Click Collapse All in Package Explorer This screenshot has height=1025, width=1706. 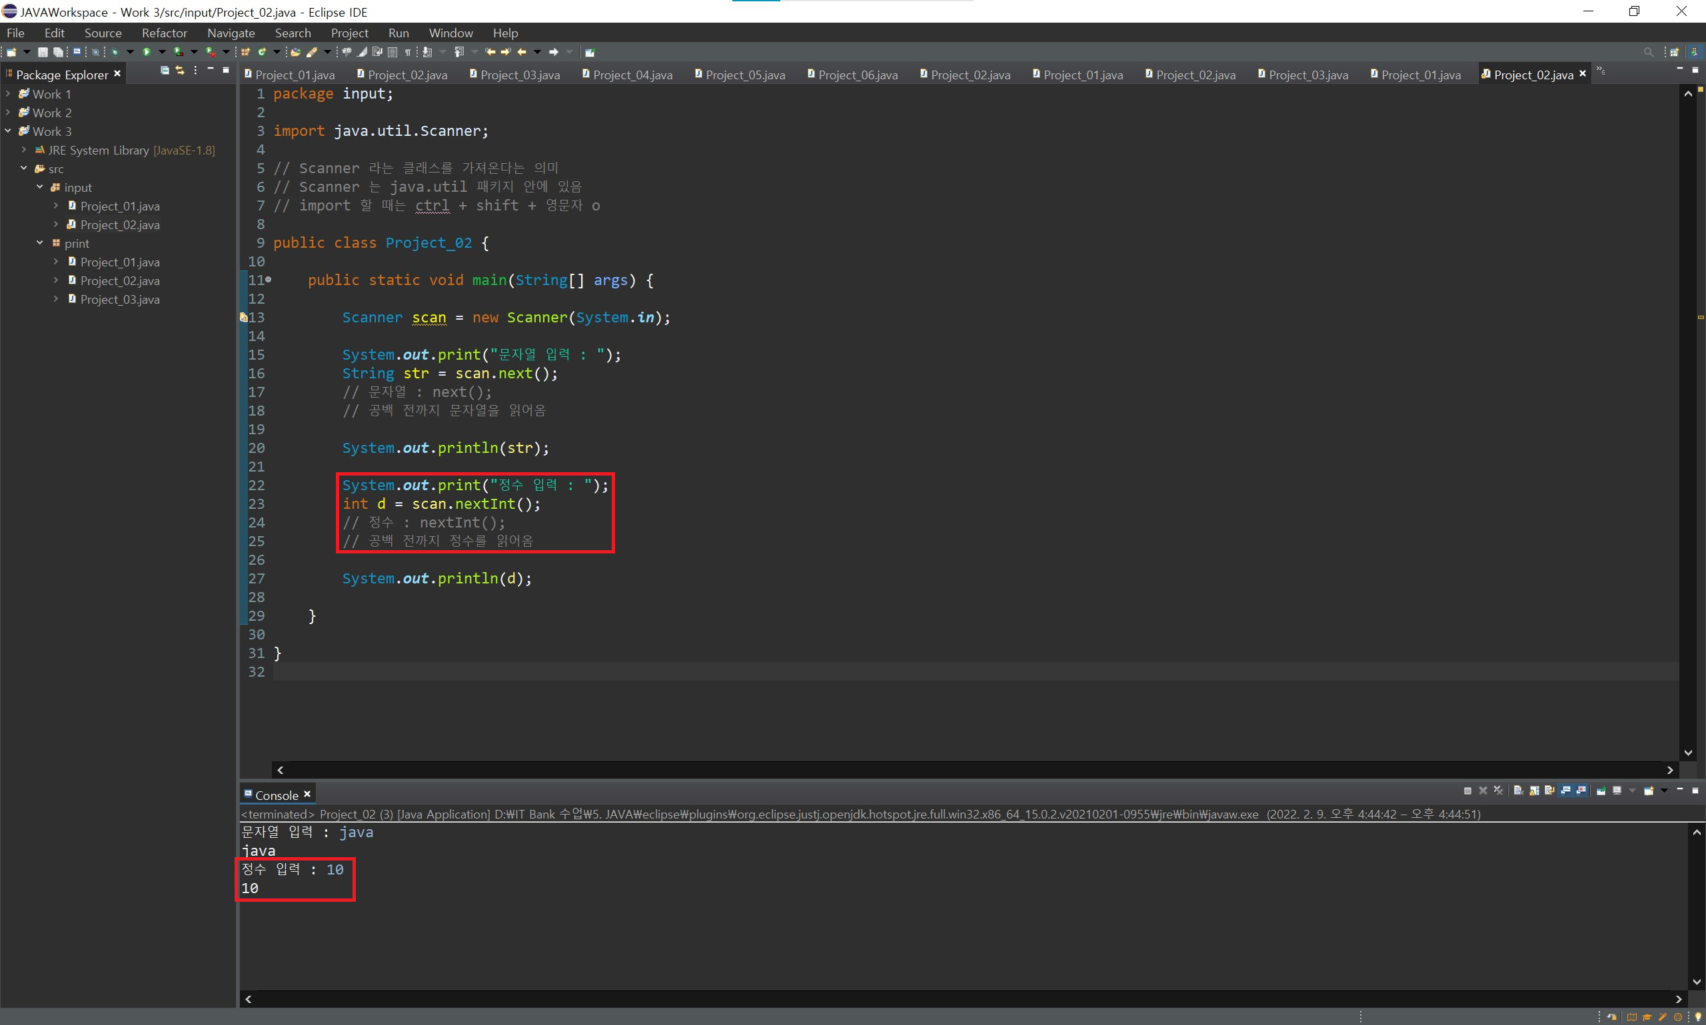(165, 71)
